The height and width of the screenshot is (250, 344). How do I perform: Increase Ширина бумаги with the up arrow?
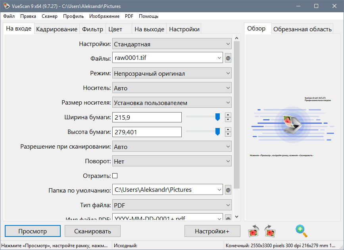pyautogui.click(x=228, y=115)
